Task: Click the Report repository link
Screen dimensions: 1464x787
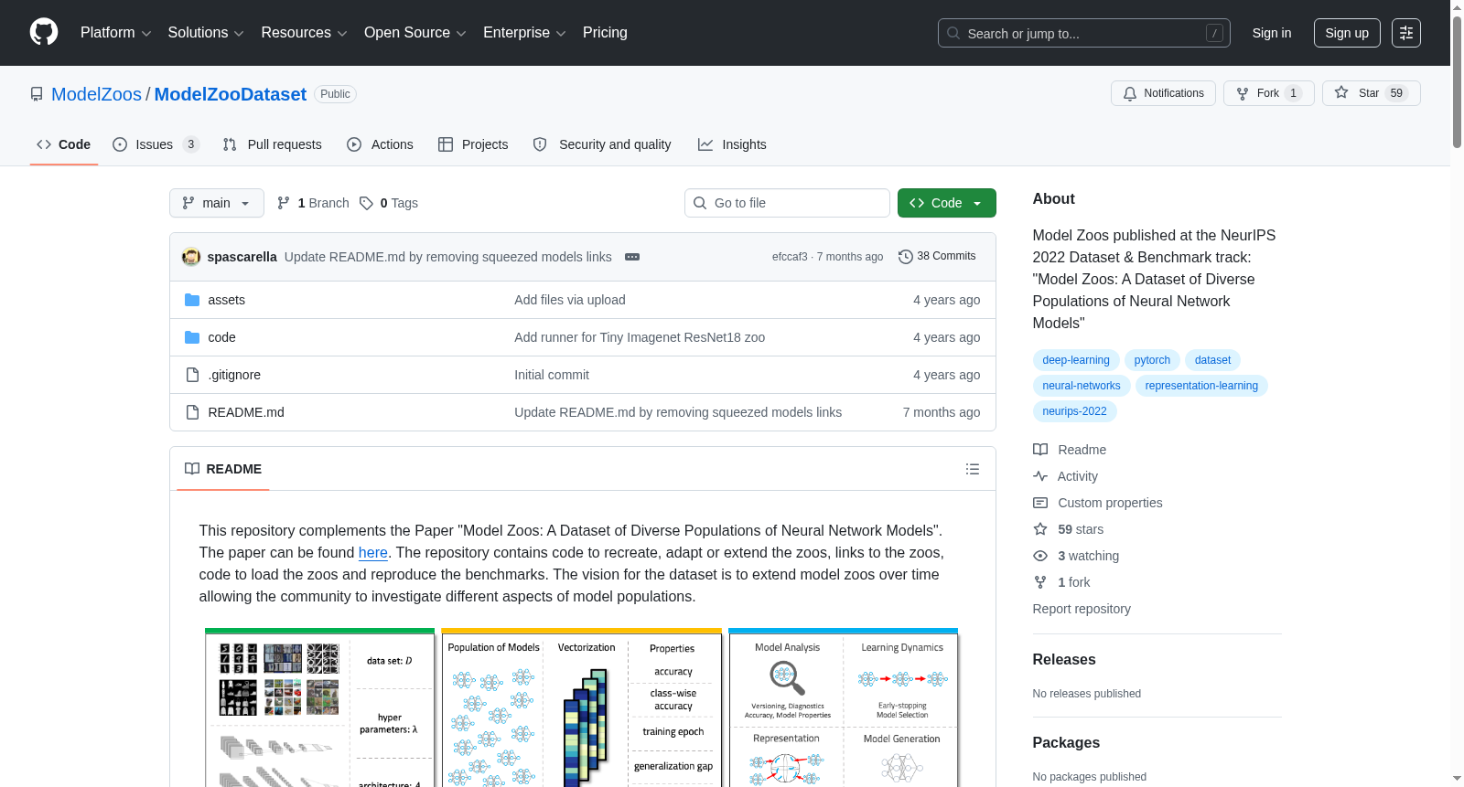Action: coord(1082,609)
